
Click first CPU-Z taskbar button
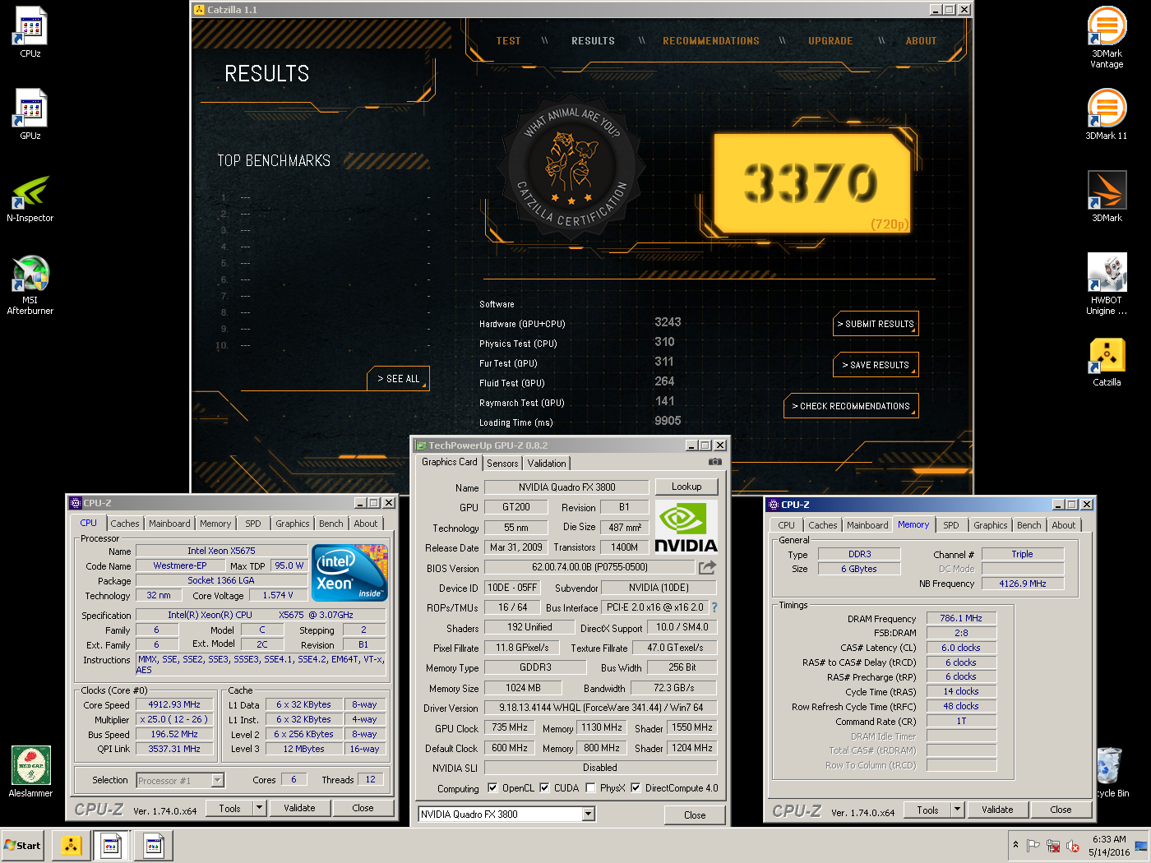[x=112, y=845]
